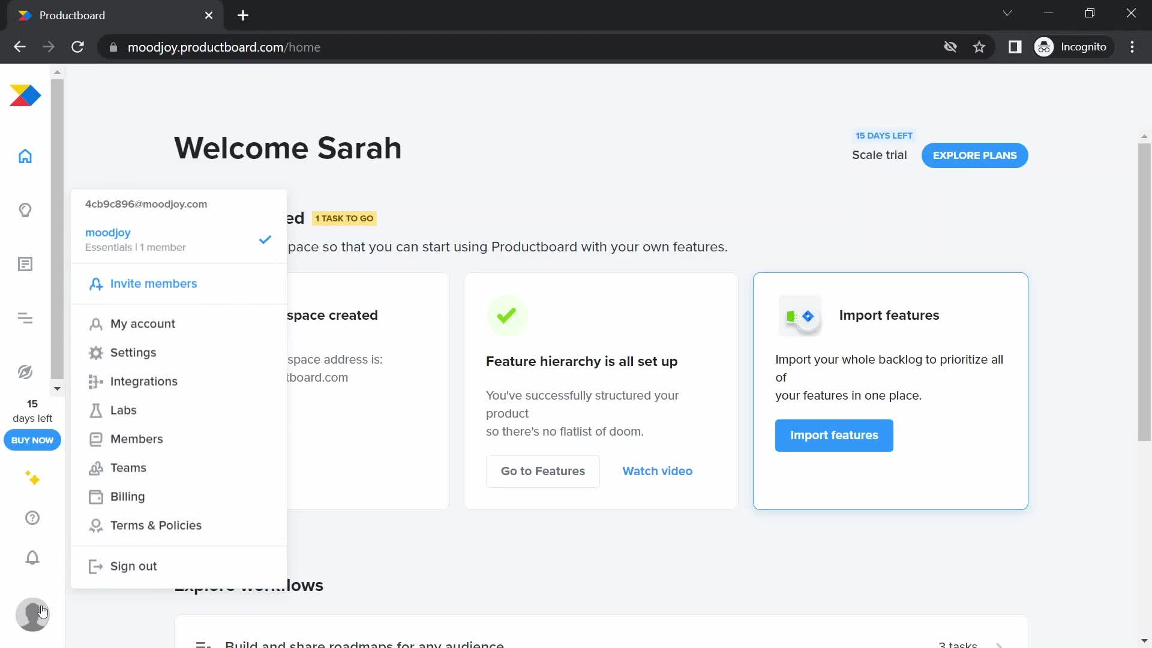Click the Labs flask icon in menu
The width and height of the screenshot is (1152, 648).
96,410
